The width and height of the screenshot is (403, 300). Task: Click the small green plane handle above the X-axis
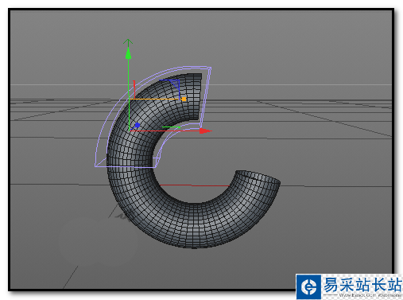click(171, 127)
